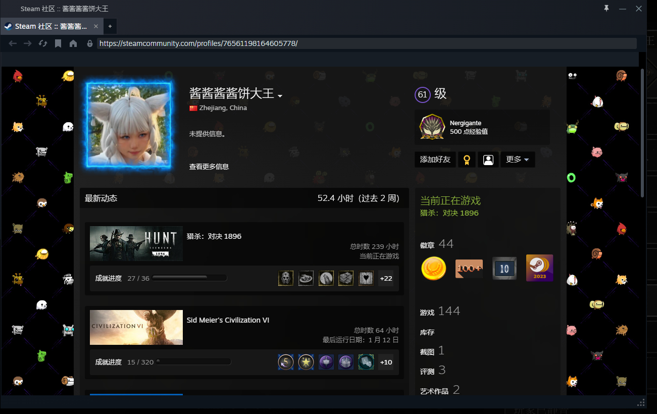Show +10 more Civilization VI achievements

coord(386,362)
